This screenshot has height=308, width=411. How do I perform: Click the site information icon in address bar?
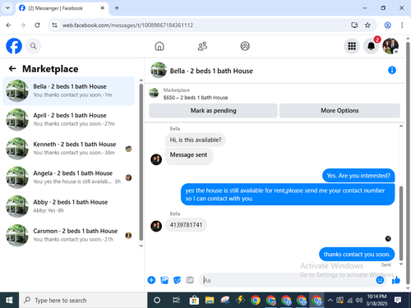(55, 25)
